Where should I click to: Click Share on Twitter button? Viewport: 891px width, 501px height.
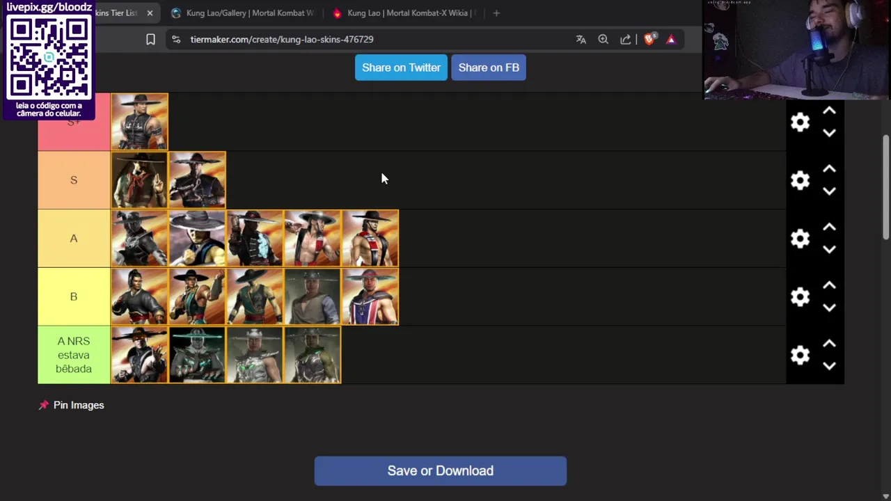[x=401, y=67]
